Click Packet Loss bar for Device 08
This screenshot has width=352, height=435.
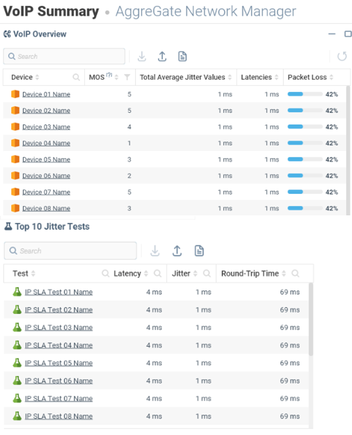pyautogui.click(x=305, y=208)
